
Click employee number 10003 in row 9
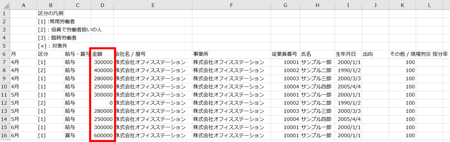point(285,79)
